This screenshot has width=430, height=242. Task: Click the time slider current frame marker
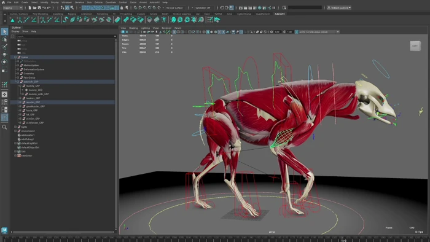coord(343,239)
